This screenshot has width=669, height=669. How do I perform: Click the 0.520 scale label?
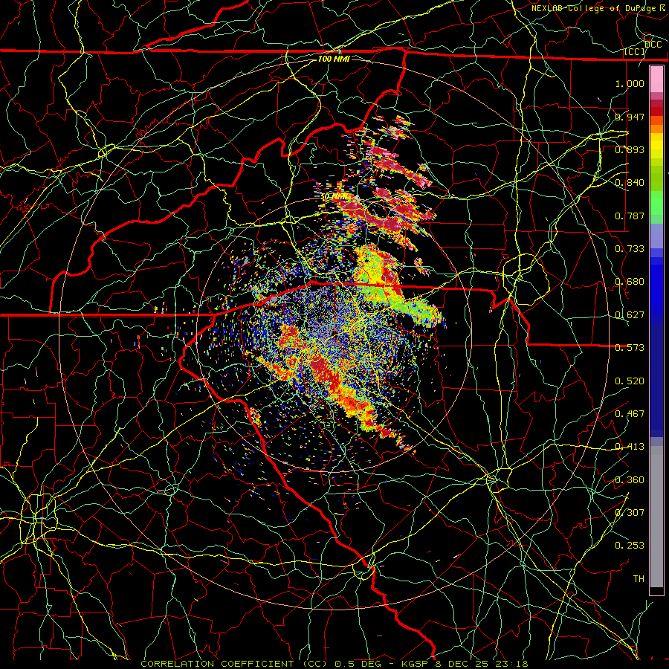point(630,381)
